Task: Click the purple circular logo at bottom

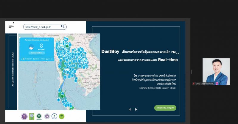Action: pyautogui.click(x=24, y=116)
